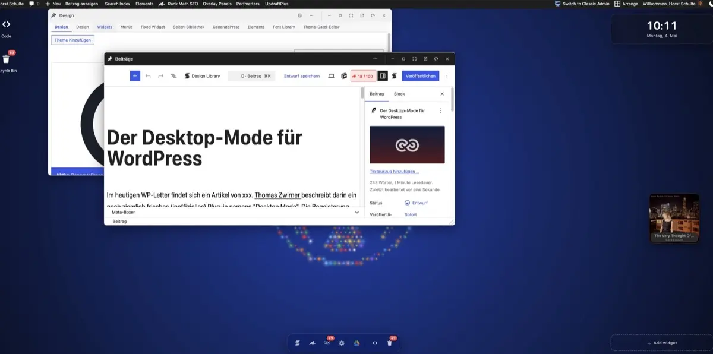Open the Seiten-Bibliothek tab

tap(190, 27)
